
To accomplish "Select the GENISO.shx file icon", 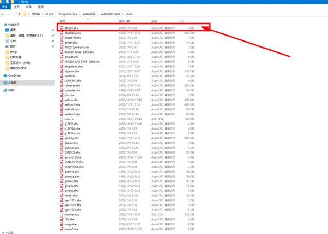I will 61,153.
